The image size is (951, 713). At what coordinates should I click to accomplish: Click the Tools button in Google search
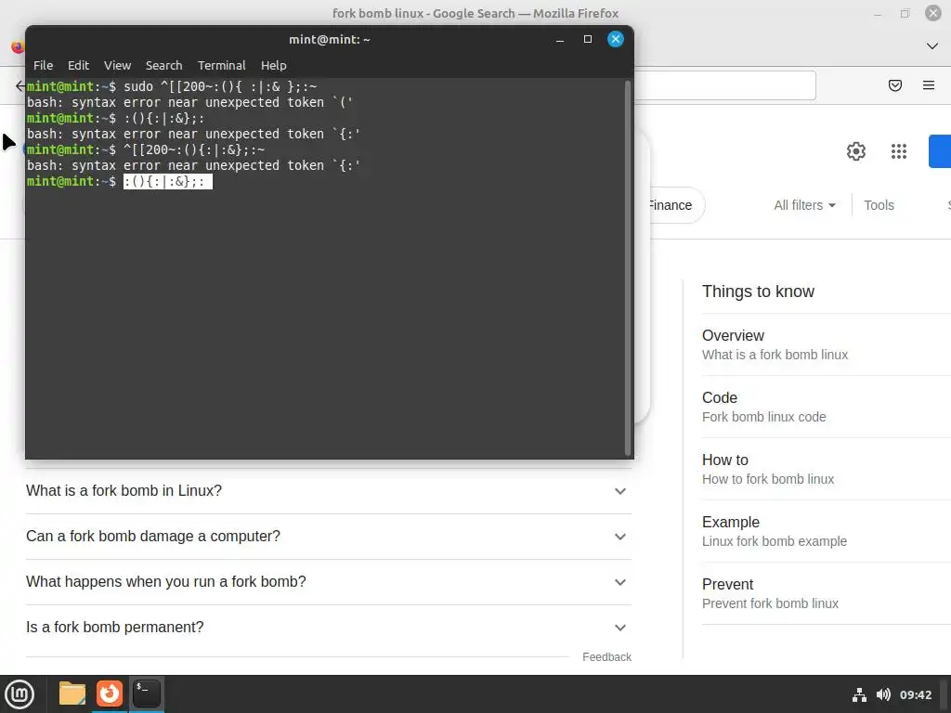(x=879, y=205)
